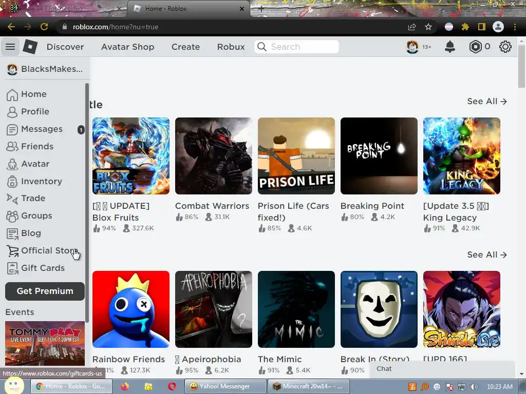Open the notifications bell

[x=450, y=47]
